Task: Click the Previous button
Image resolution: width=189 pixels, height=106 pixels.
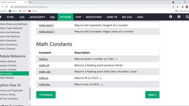Action: click(46, 95)
